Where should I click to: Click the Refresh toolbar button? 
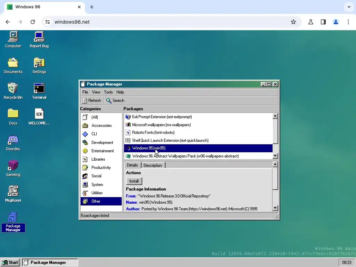coord(92,100)
